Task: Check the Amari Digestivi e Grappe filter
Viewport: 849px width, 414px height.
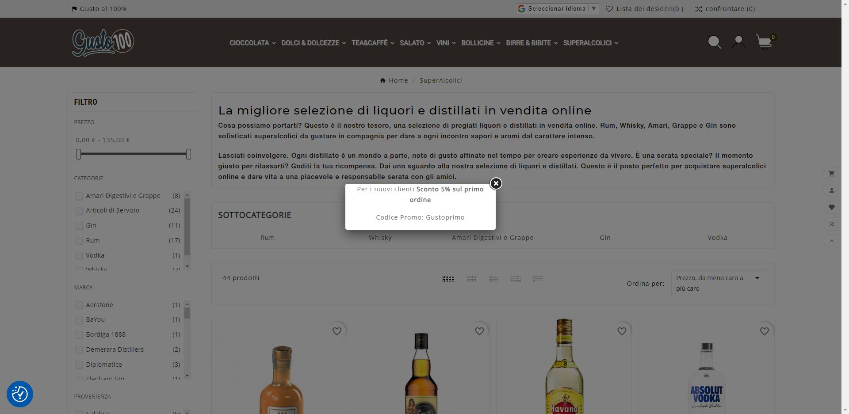Action: pyautogui.click(x=79, y=196)
